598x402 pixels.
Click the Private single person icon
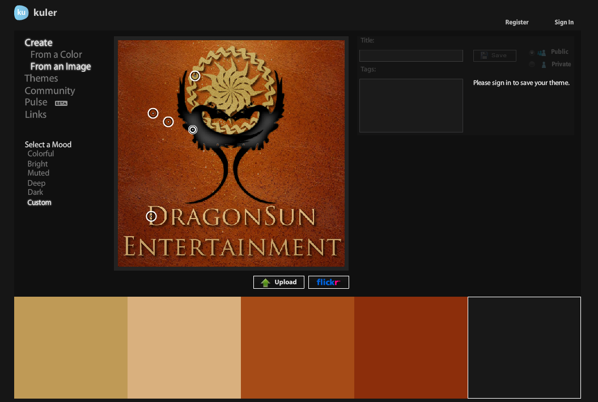(544, 65)
